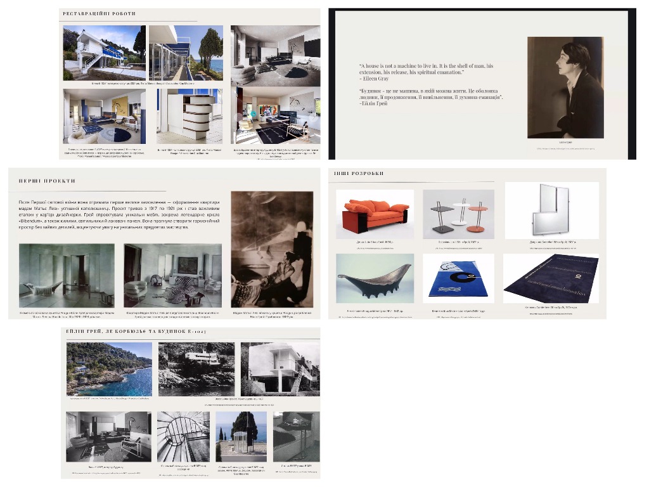Select the three round side tables image
The height and width of the screenshot is (487, 649).
tap(458, 214)
